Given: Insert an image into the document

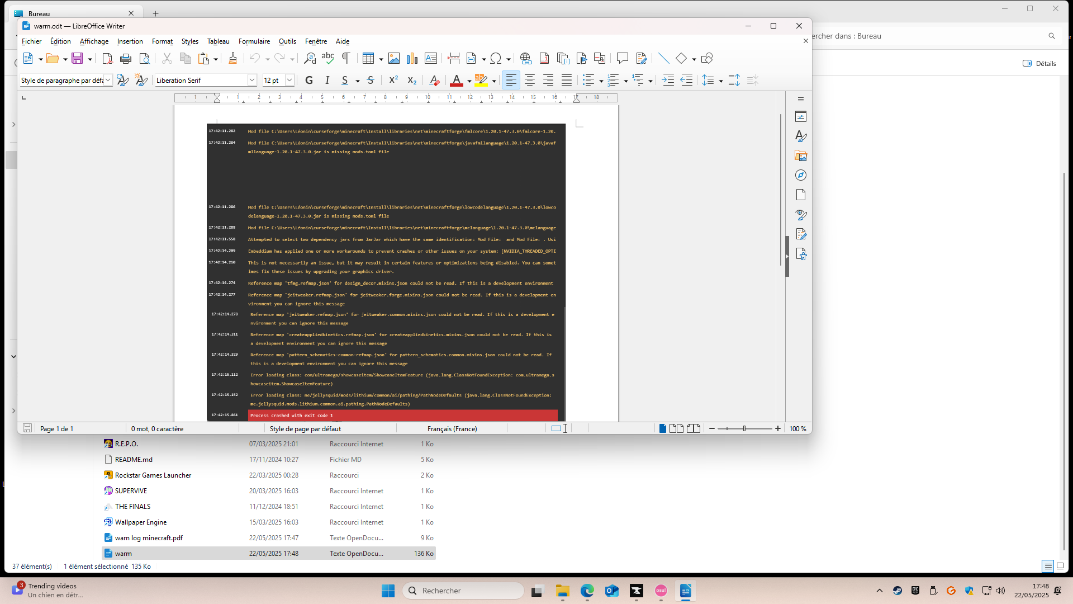Looking at the screenshot, I should (394, 58).
